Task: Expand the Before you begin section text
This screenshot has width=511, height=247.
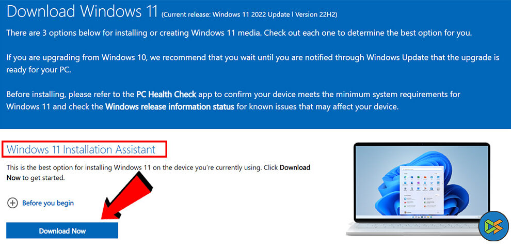Action: click(x=48, y=203)
